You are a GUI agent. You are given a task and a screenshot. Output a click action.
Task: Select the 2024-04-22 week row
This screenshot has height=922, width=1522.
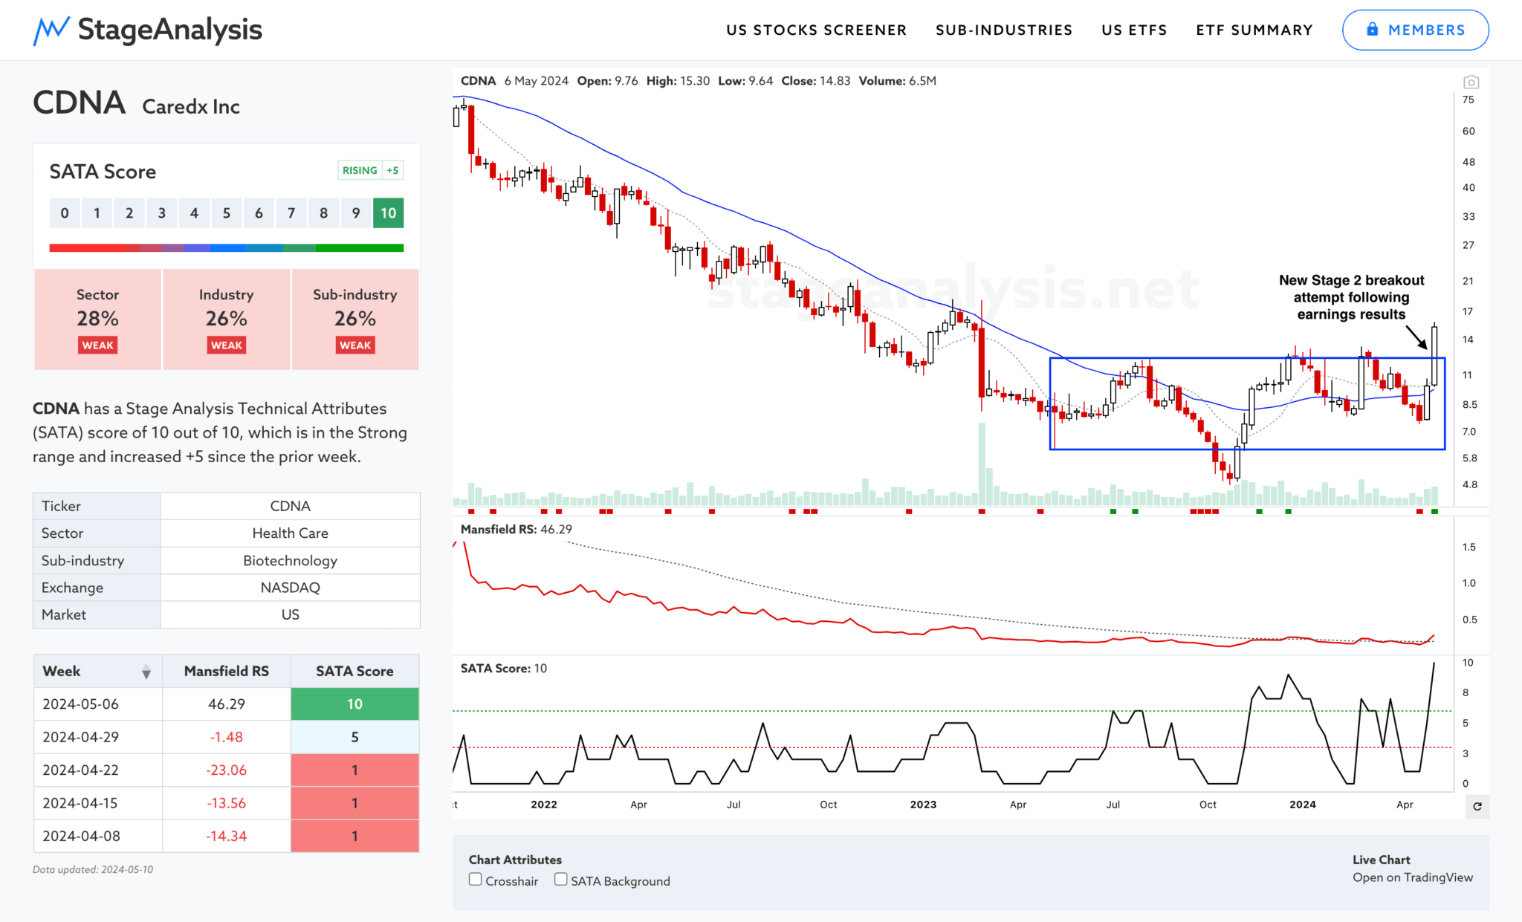point(226,770)
